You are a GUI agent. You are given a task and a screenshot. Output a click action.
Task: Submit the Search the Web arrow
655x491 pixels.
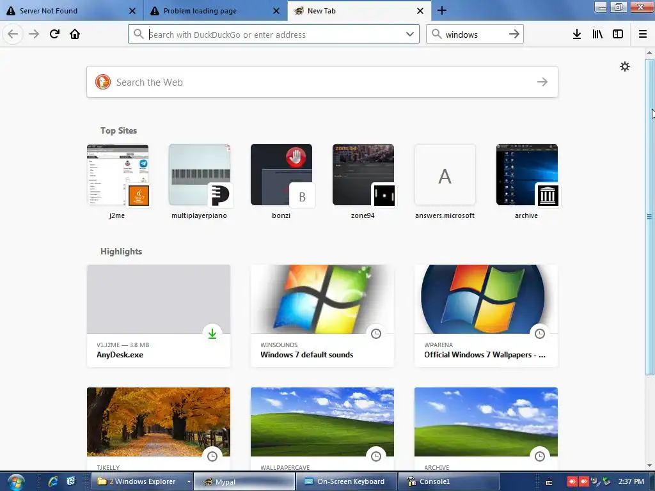pyautogui.click(x=542, y=82)
